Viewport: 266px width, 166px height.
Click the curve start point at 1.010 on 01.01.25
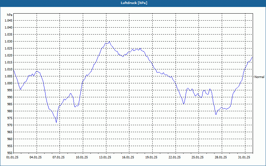[14, 70]
